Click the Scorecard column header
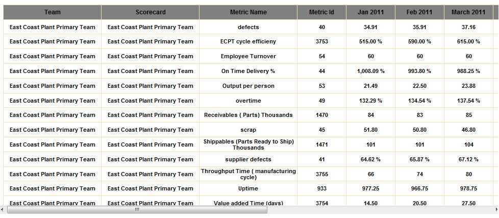The width and height of the screenshot is (499, 218). click(151, 12)
